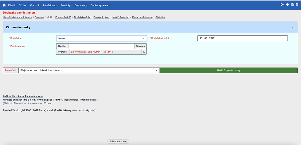Open the Klienti menu
Viewport: 301px width, 145px height.
tap(12, 5)
